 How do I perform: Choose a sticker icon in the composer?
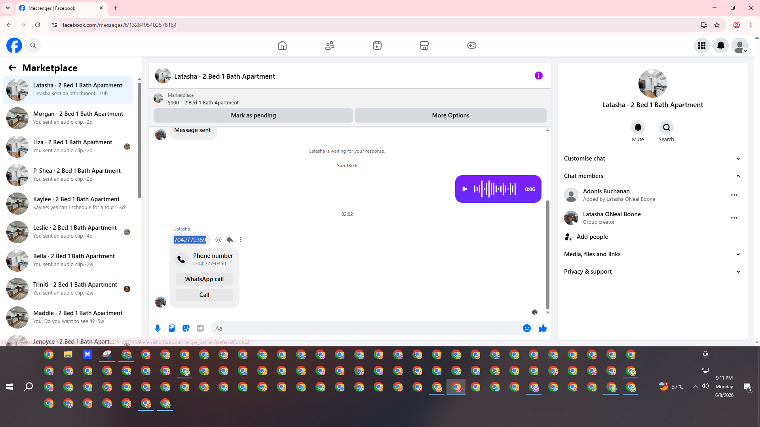pyautogui.click(x=186, y=328)
